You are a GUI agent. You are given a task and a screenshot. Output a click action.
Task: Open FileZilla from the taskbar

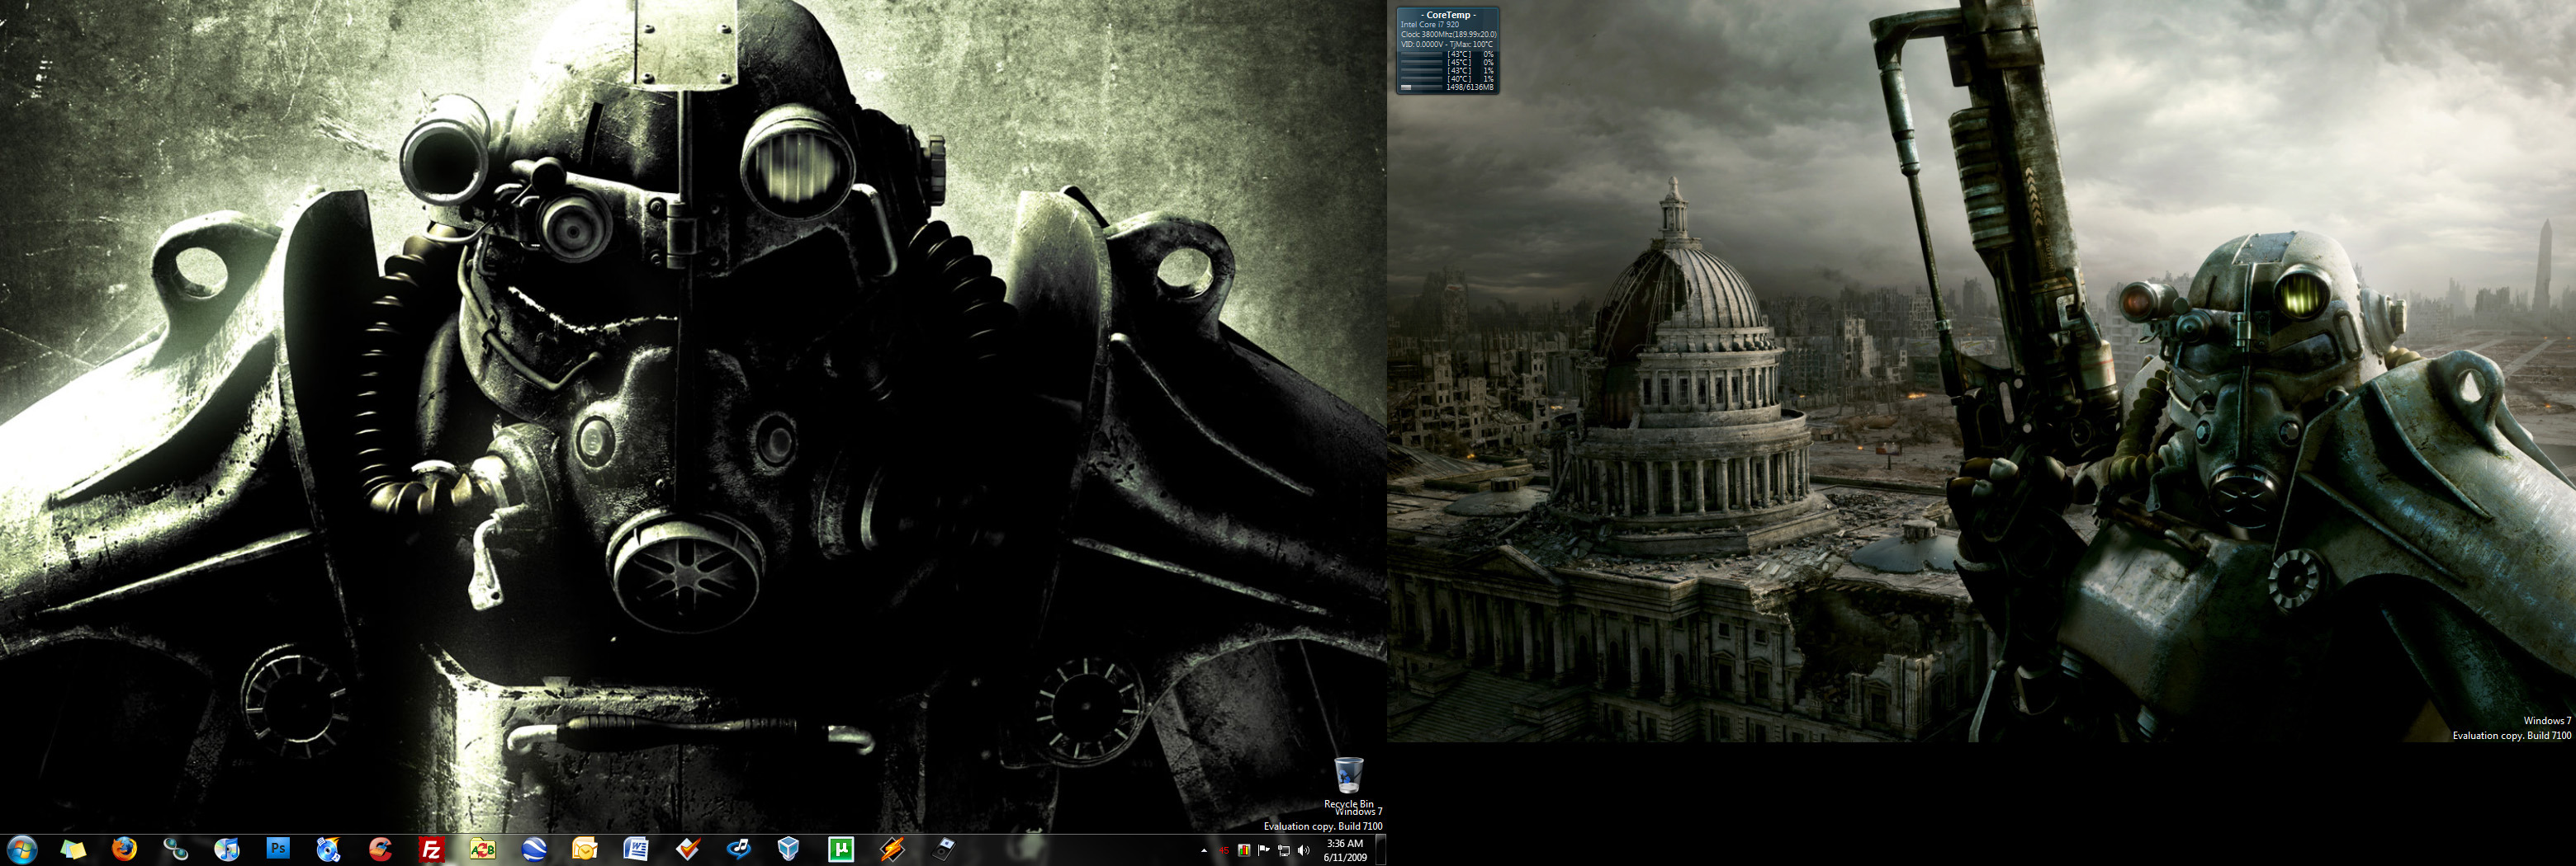point(431,849)
